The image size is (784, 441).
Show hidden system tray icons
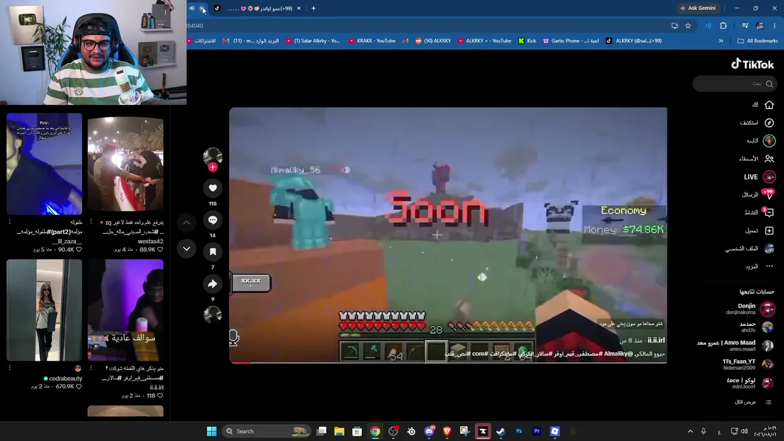690,431
